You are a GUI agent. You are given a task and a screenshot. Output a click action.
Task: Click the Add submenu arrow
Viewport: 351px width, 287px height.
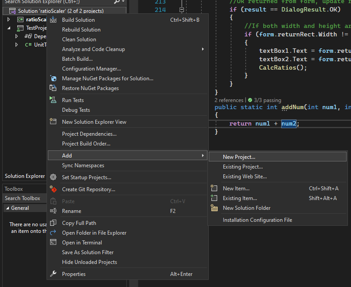pos(203,155)
